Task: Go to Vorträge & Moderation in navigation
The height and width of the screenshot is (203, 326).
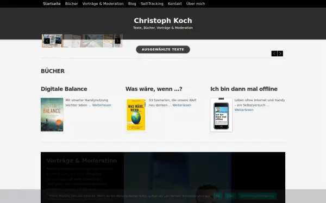Action: point(103,4)
